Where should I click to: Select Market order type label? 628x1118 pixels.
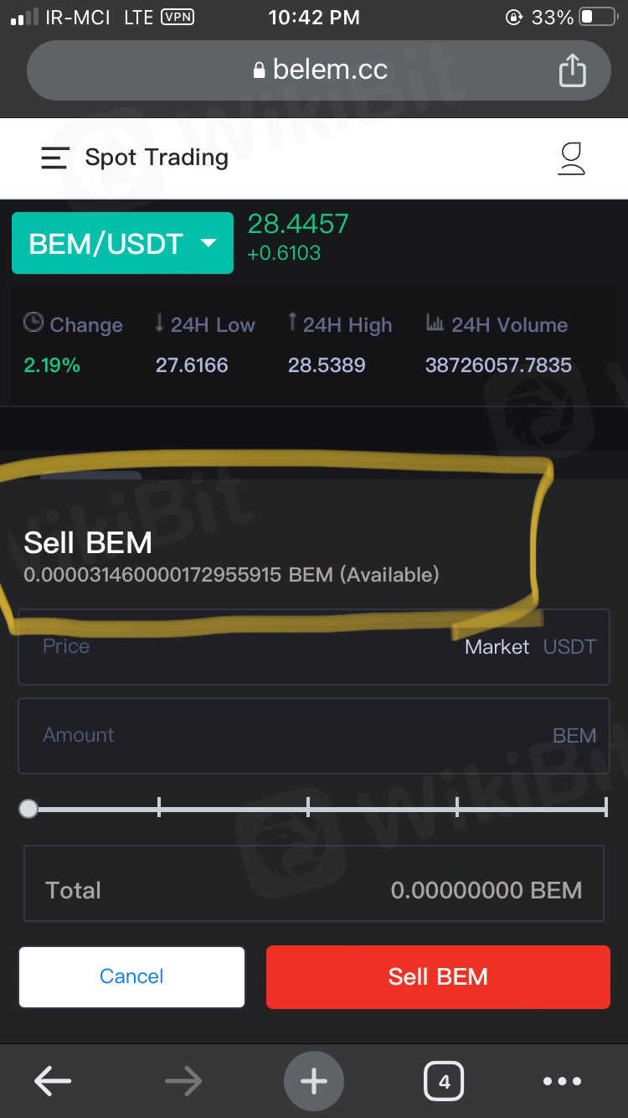point(497,647)
